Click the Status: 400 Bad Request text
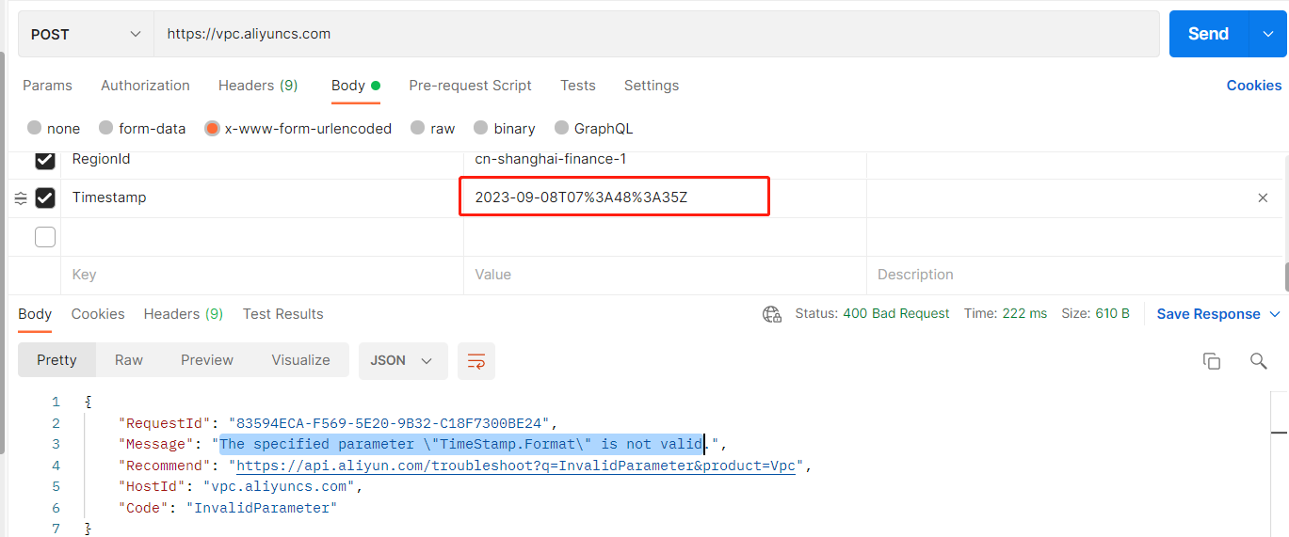Screen dimensions: 1289x537 coord(872,314)
